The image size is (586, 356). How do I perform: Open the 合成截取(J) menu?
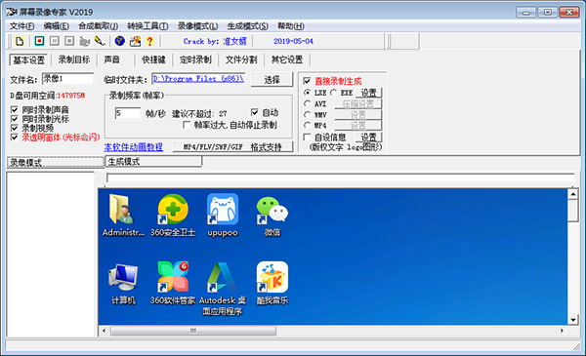click(x=98, y=26)
